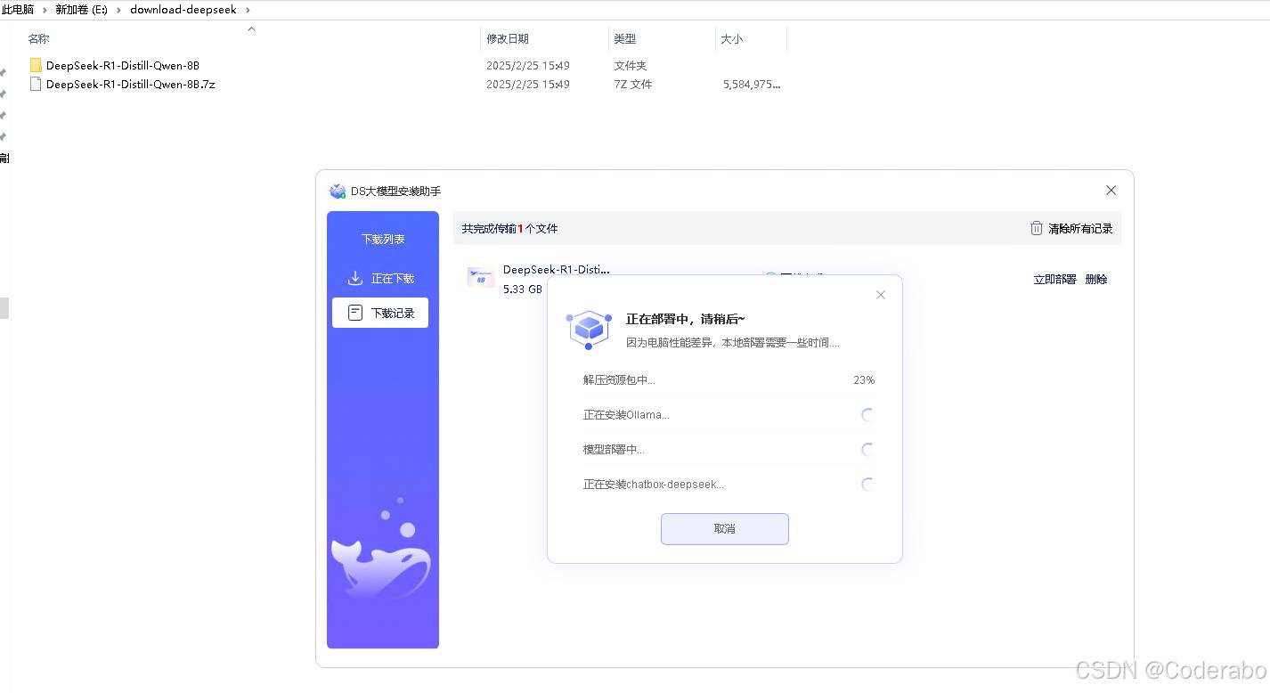1270x693 pixels.
Task: Close the DS大模型安装助手 window
Action: [x=1111, y=191]
